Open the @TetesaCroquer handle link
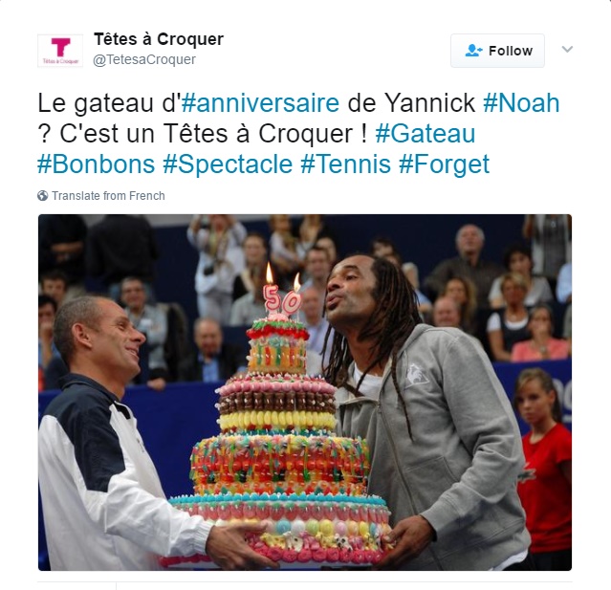This screenshot has height=590, width=611. coord(144,59)
